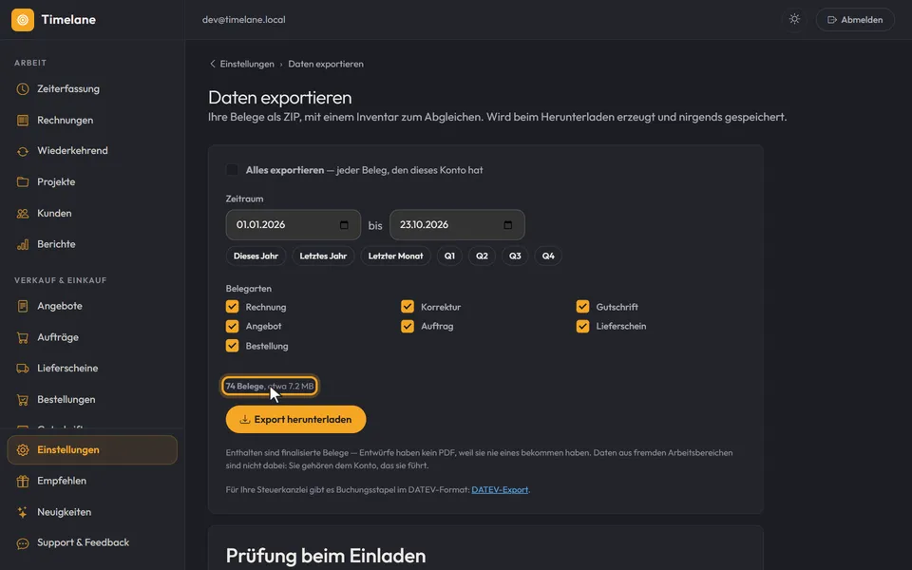Show the Berichte page
912x570 pixels.
(x=92, y=244)
